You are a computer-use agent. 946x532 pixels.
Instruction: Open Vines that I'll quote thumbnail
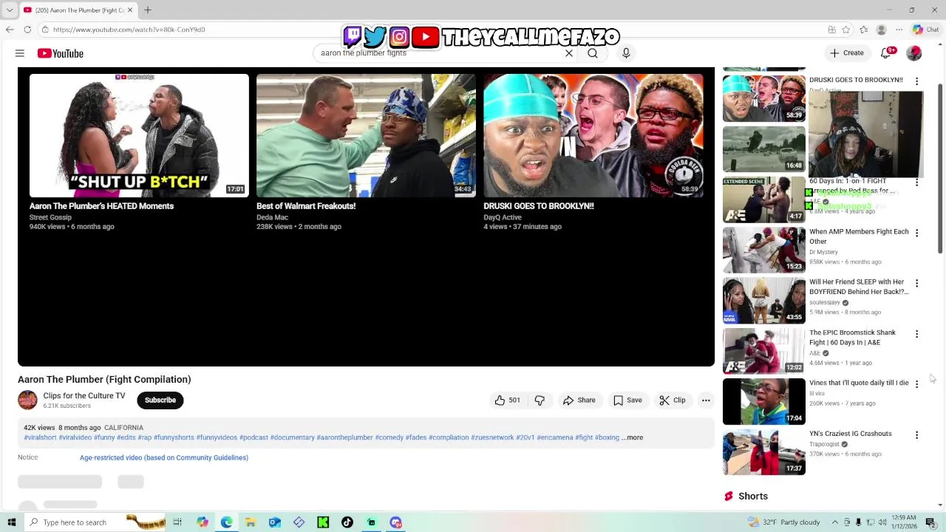[x=764, y=401]
